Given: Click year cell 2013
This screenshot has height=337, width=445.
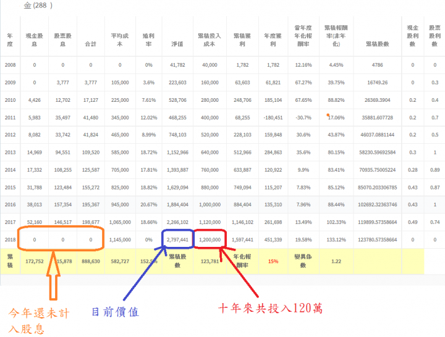Looking at the screenshot, I should 10,152.
